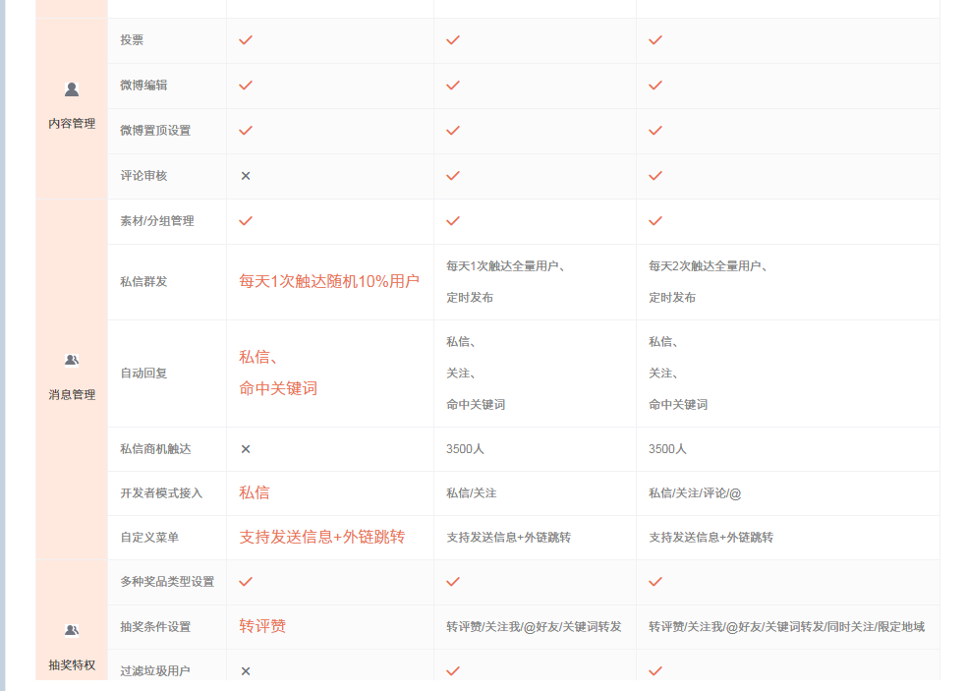This screenshot has width=967, height=691.
Task: Click the 私信/关注 cell
Action: pyautogui.click(x=471, y=493)
